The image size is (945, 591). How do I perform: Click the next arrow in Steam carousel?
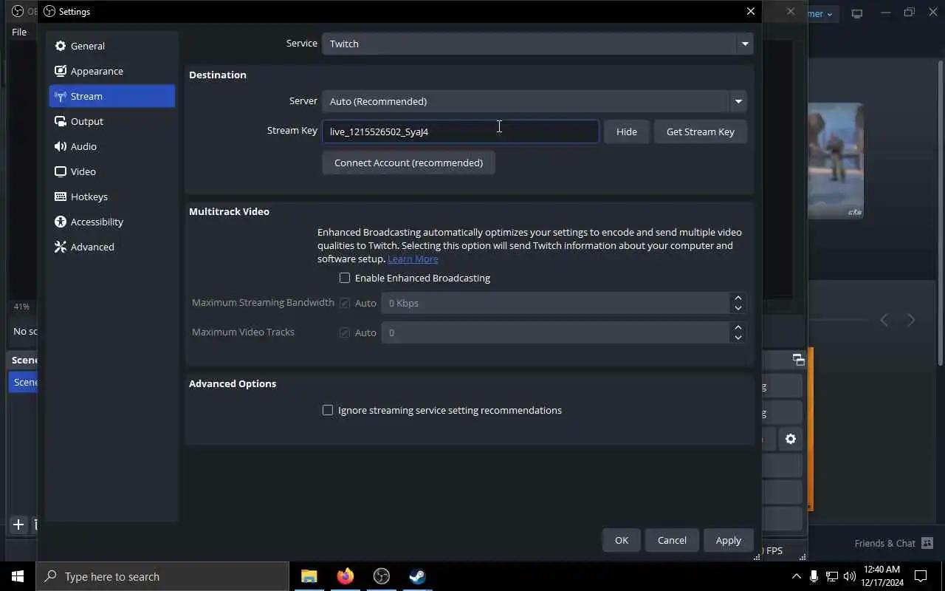(911, 320)
